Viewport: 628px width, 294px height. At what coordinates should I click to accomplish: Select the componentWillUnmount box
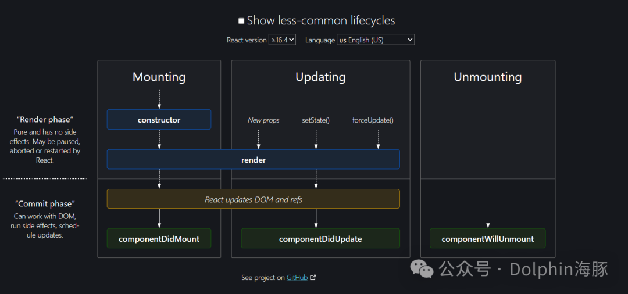(x=487, y=238)
